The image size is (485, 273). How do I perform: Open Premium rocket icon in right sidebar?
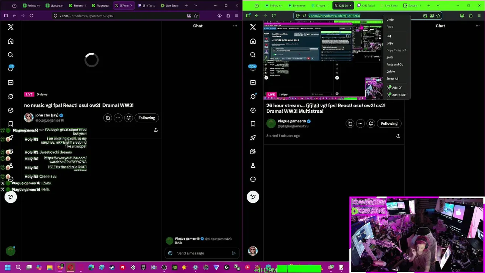(253, 138)
